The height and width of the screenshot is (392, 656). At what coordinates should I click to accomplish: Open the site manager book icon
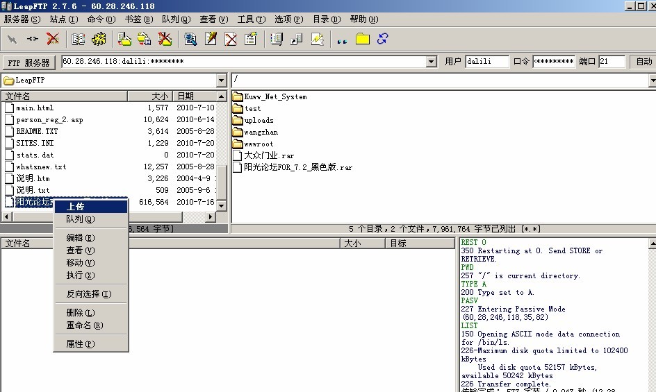79,39
